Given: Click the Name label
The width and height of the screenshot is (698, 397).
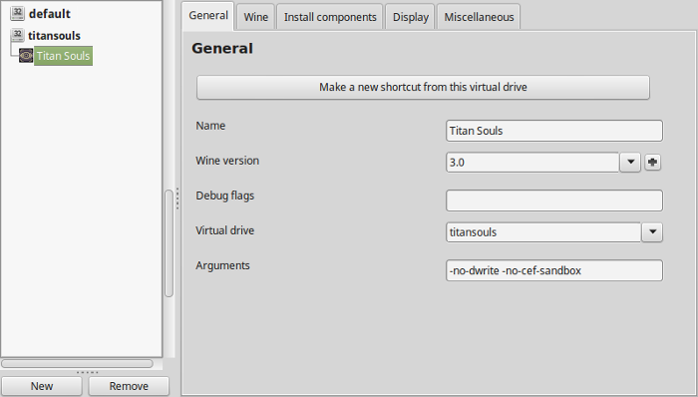Looking at the screenshot, I should point(210,126).
